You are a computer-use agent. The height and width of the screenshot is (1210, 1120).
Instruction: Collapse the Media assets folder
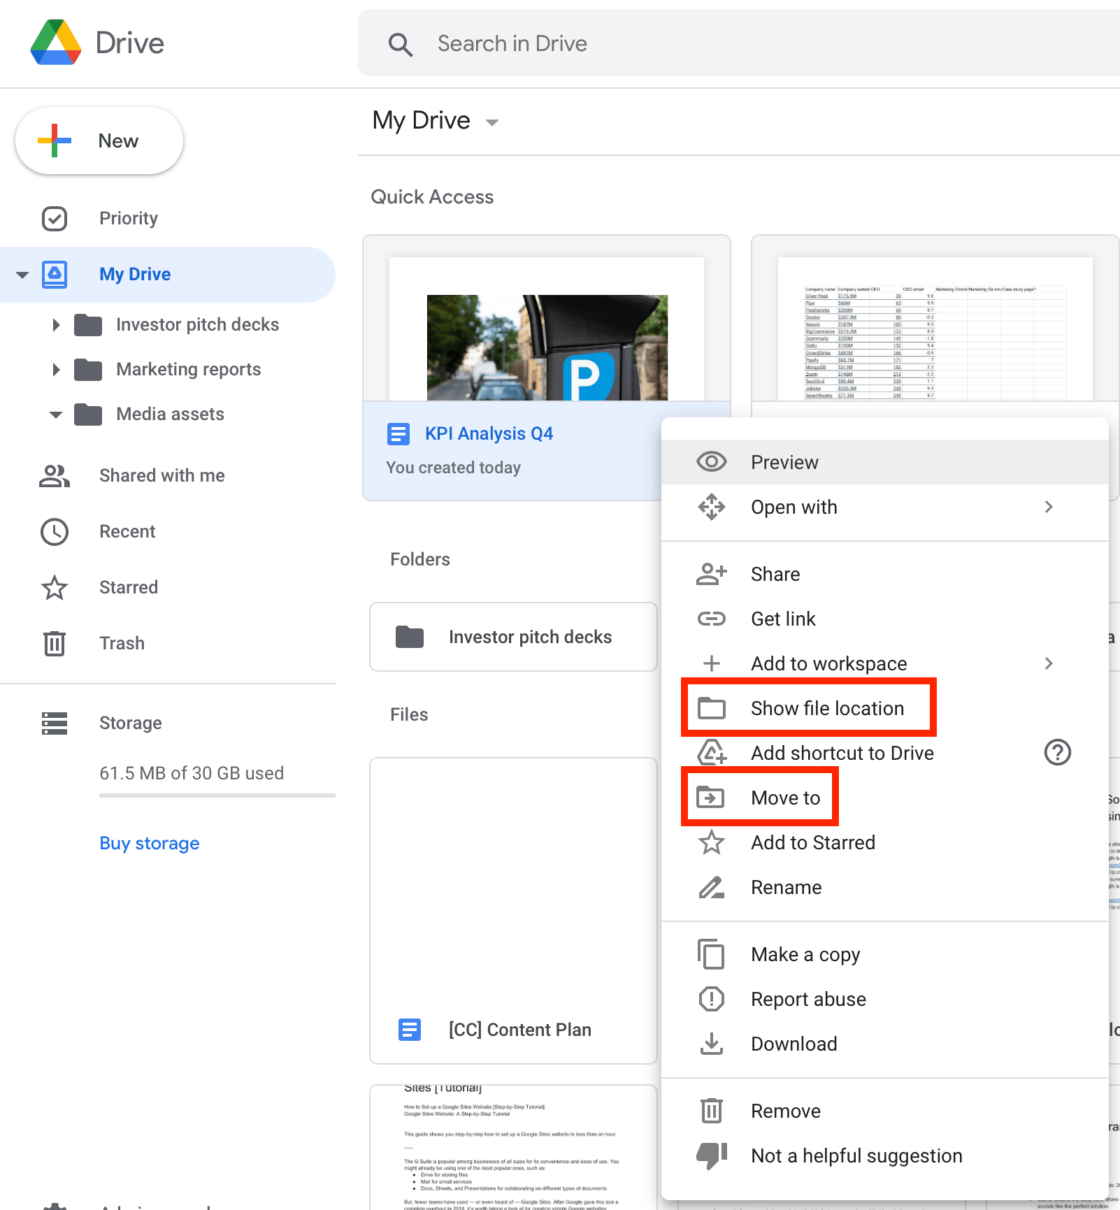pyautogui.click(x=56, y=415)
